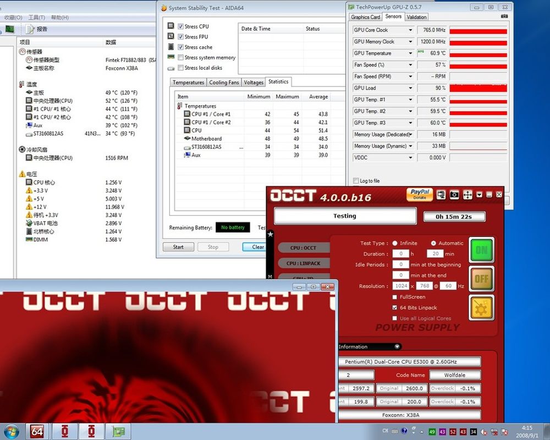The image size is (550, 440).
Task: Switch to the Cooling Fans tab
Action: coord(224,82)
